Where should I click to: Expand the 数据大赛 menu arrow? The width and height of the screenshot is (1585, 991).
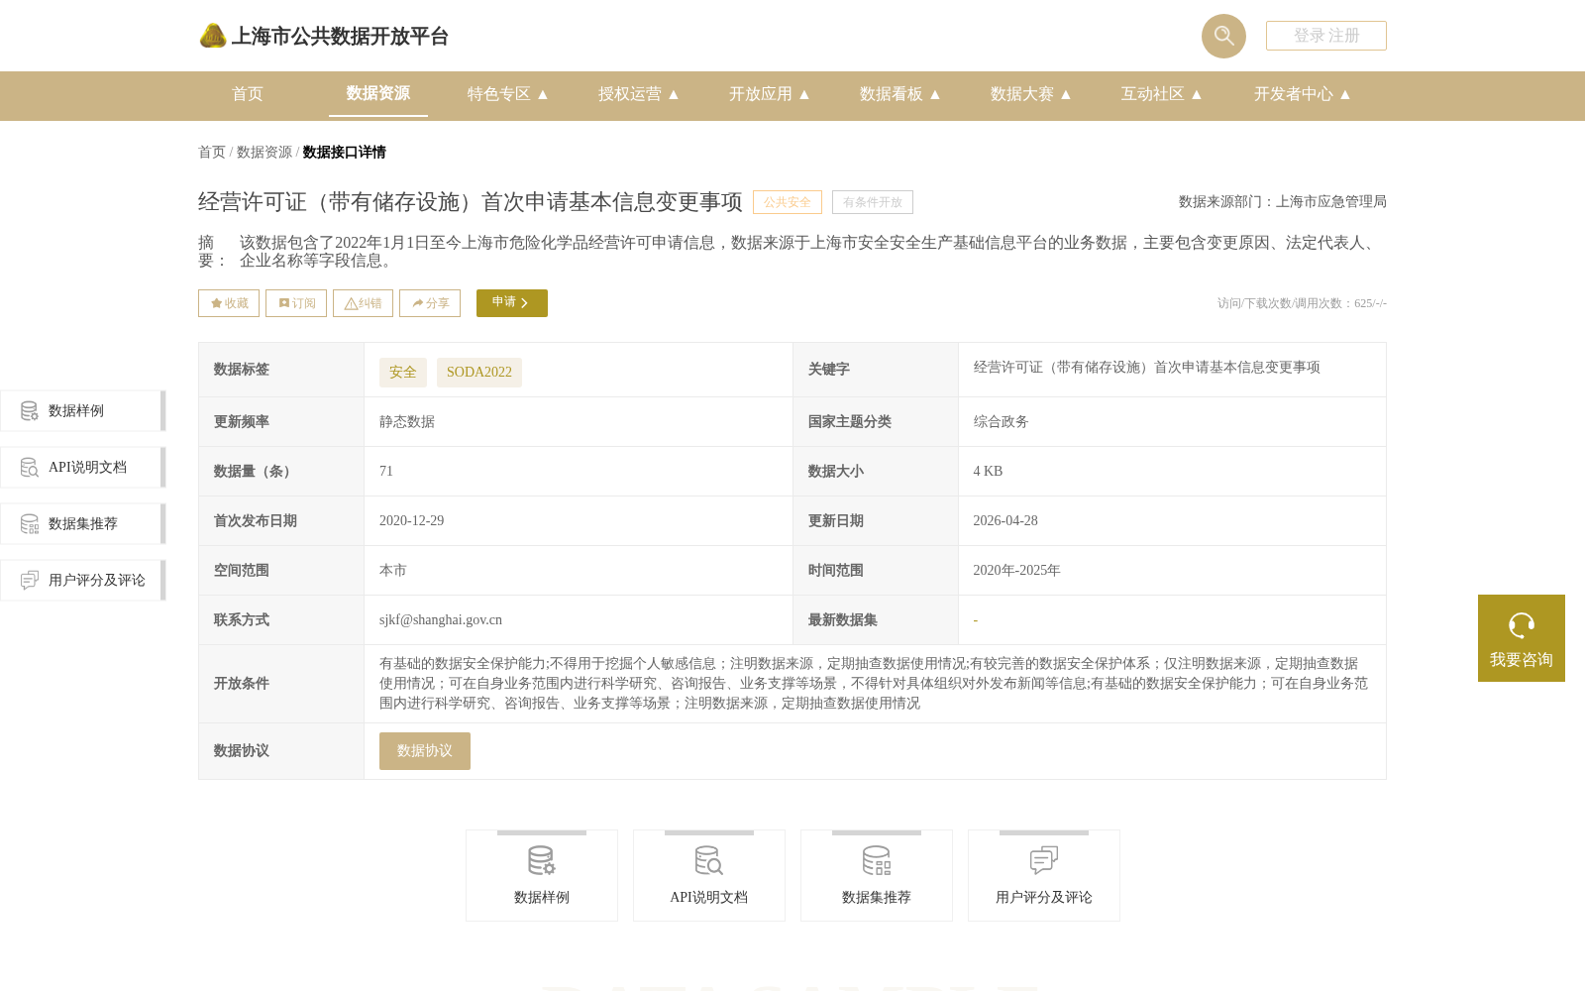(x=1066, y=94)
